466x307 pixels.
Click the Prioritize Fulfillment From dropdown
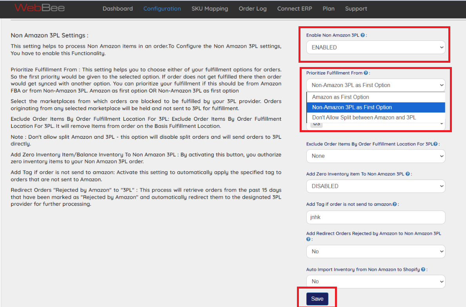pyautogui.click(x=376, y=85)
